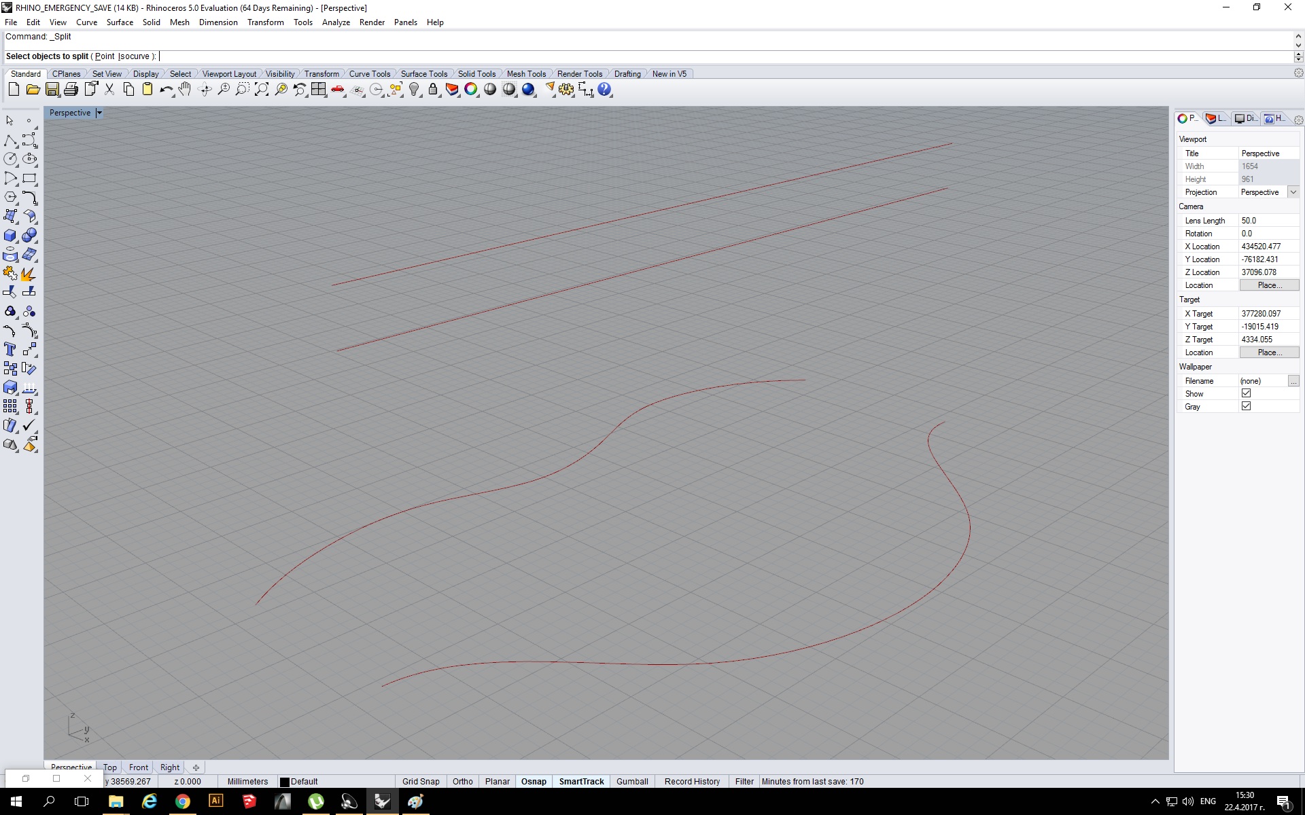Toggle Gumball in status bar

(632, 782)
